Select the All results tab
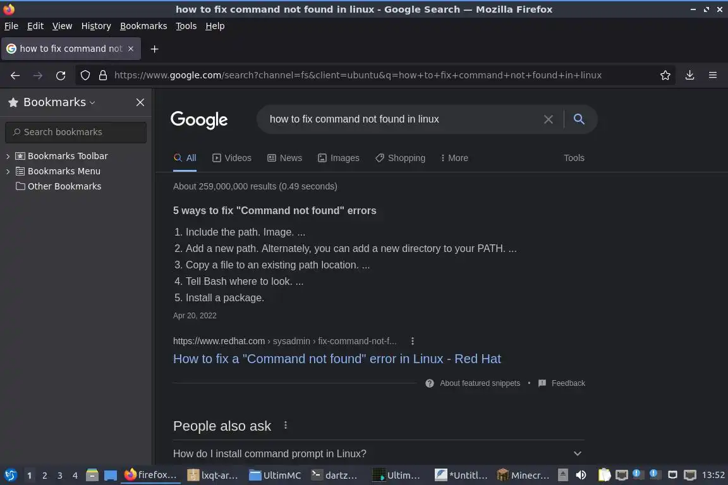This screenshot has height=485, width=728. [x=185, y=158]
